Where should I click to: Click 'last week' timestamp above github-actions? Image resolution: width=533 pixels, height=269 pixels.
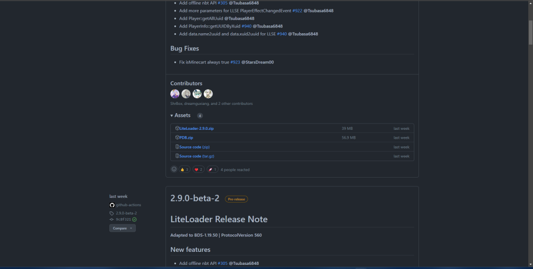point(118,196)
